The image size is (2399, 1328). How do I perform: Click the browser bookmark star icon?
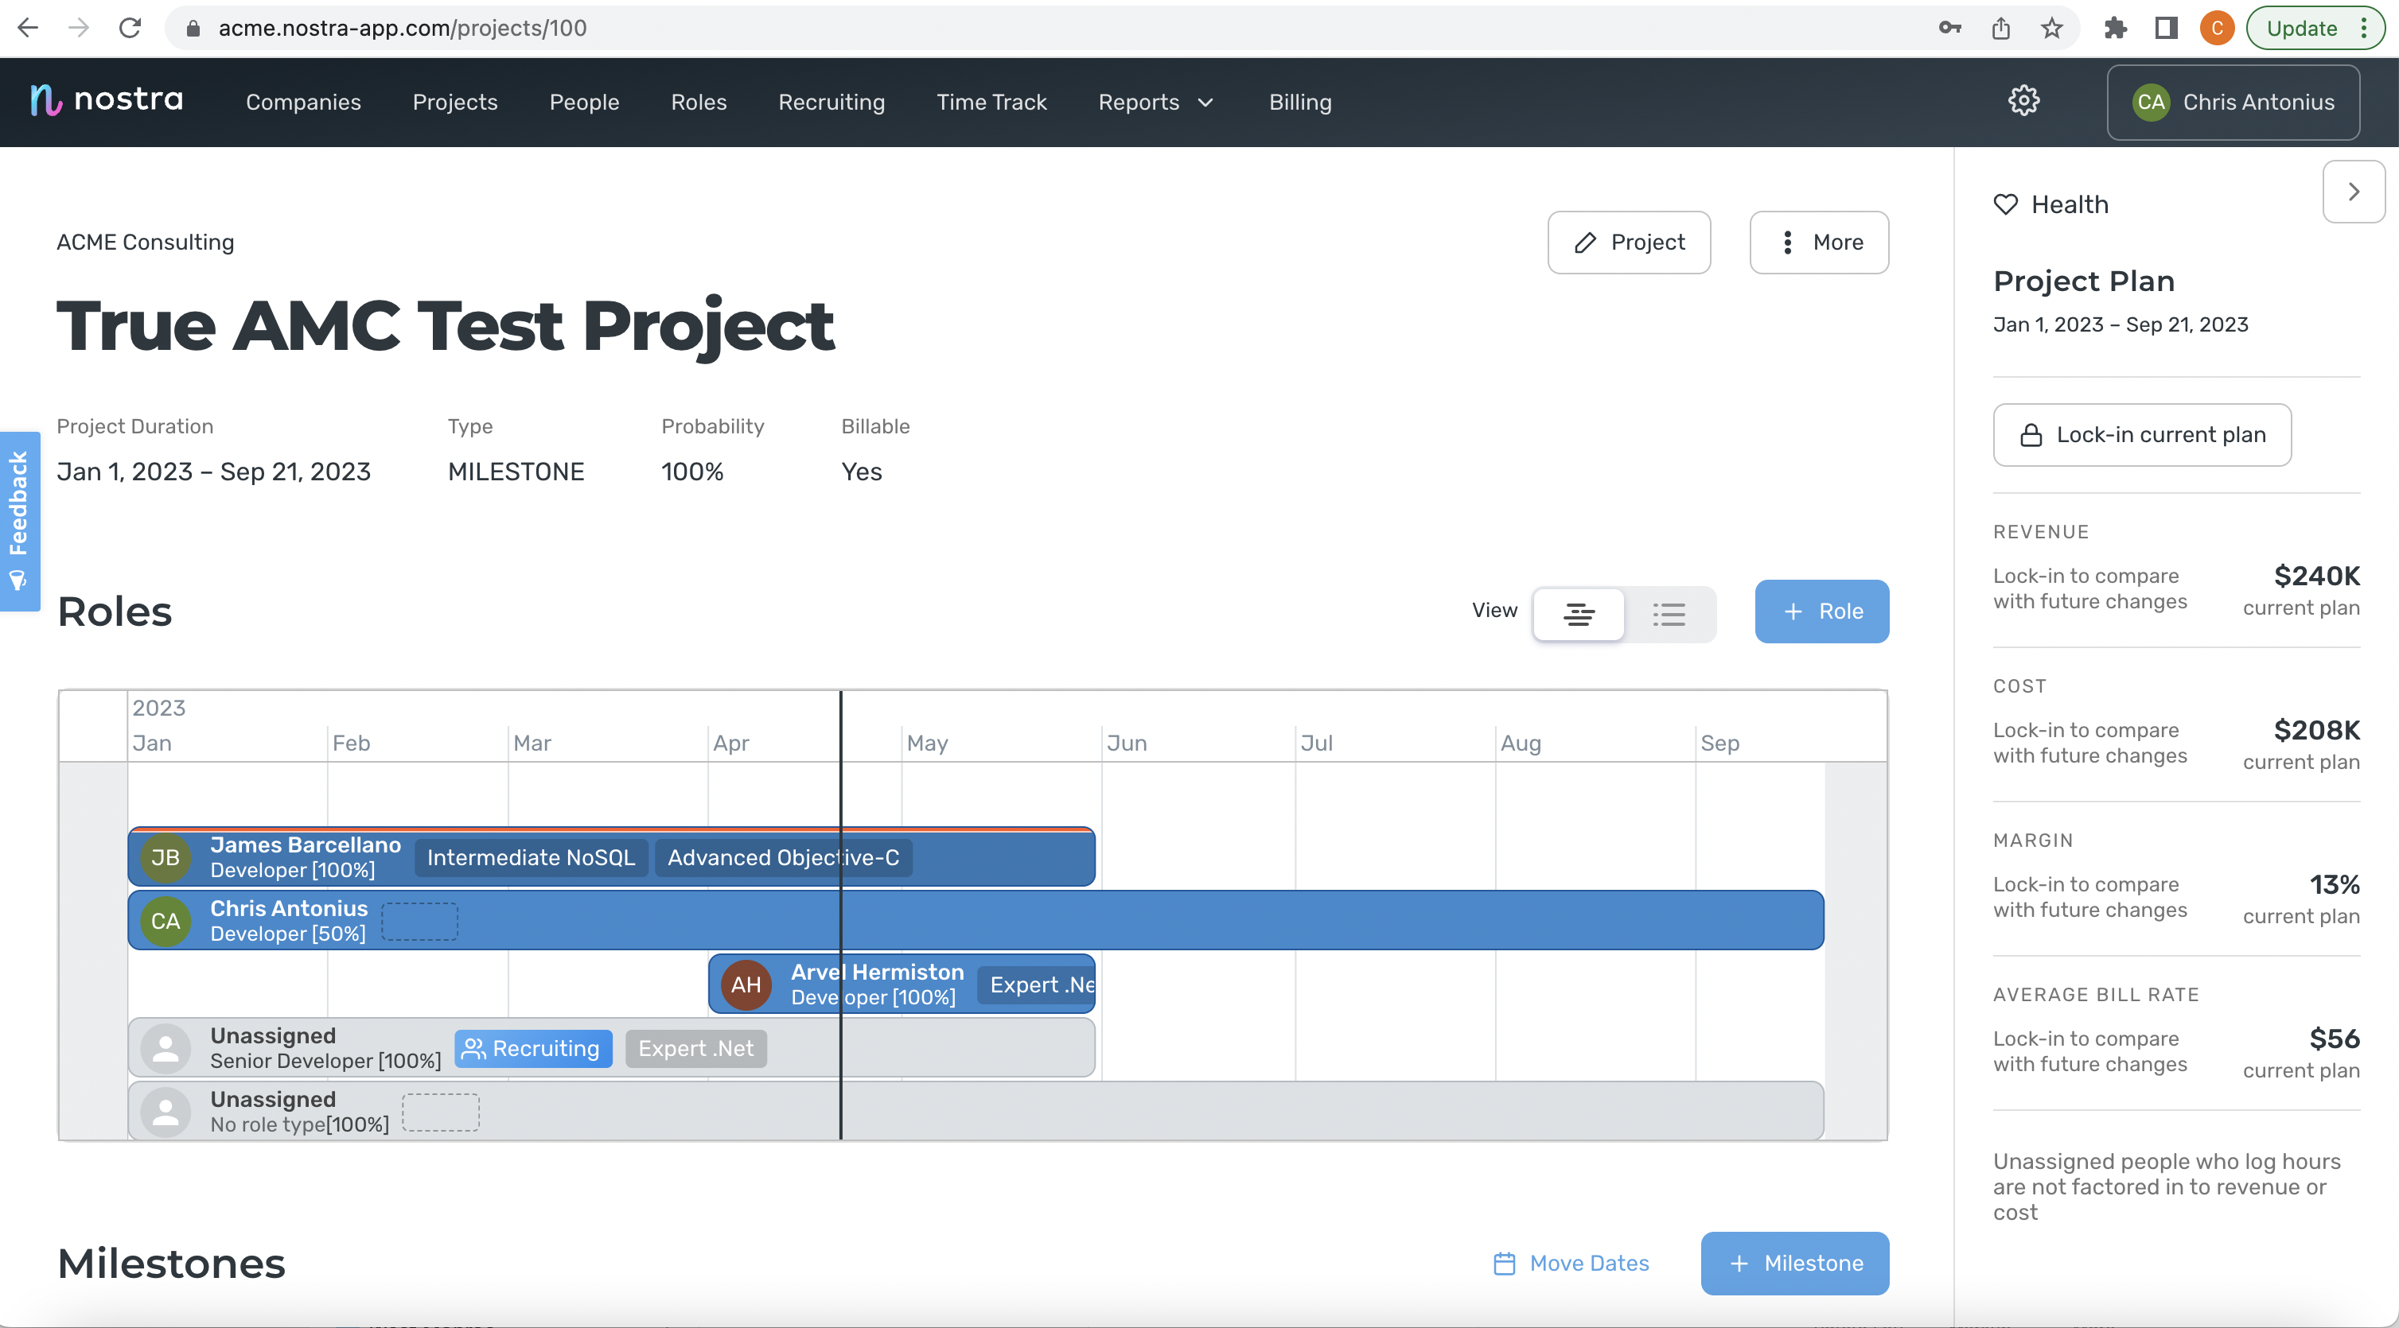pos(2051,28)
